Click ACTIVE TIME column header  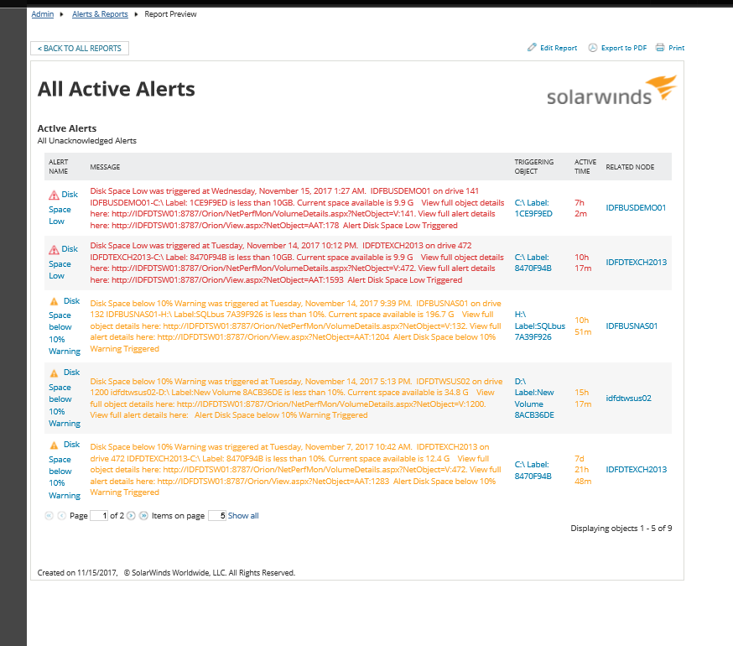[585, 166]
